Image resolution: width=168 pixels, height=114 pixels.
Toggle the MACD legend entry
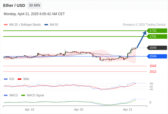(11, 95)
